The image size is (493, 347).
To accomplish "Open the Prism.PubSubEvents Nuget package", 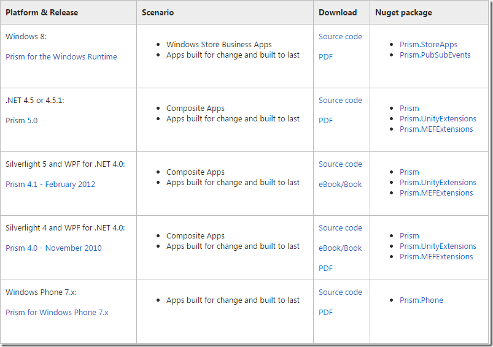I will [x=435, y=55].
